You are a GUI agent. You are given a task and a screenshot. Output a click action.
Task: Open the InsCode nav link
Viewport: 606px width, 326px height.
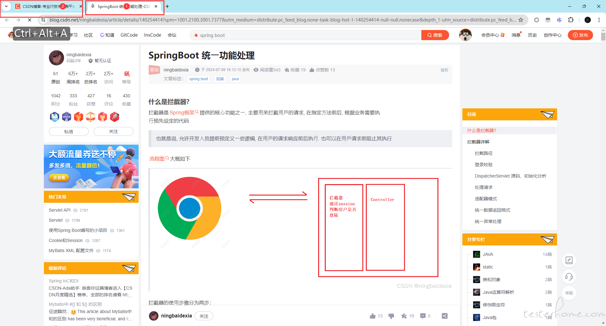point(152,35)
